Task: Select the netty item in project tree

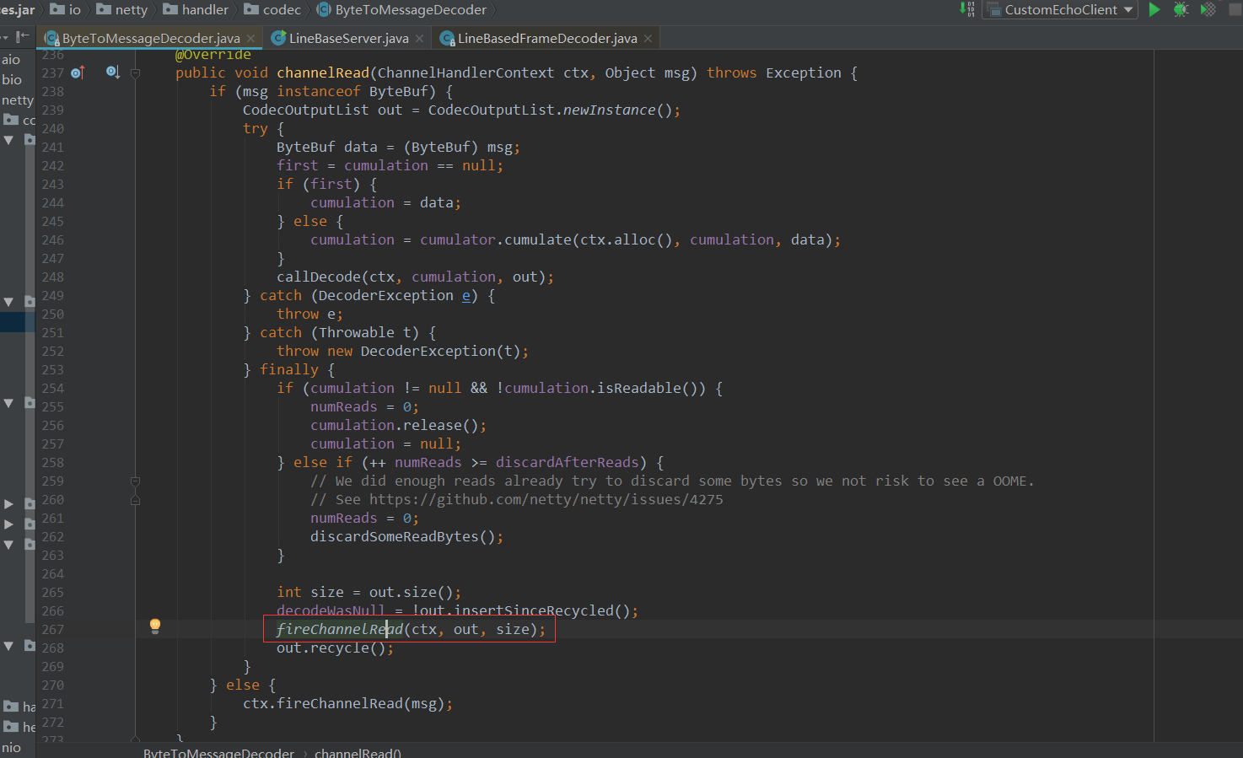Action: (18, 99)
